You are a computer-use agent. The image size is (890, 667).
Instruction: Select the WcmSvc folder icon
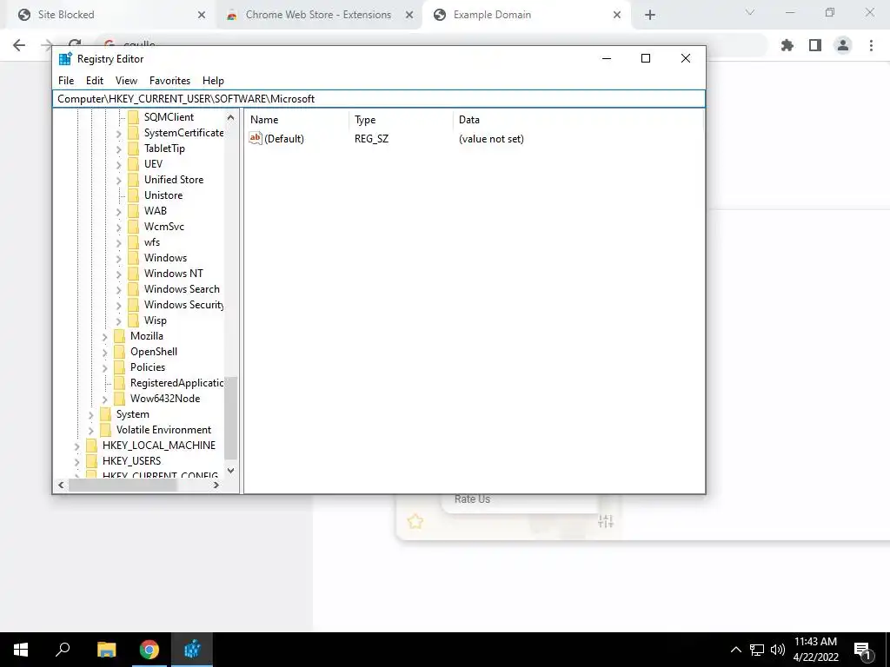pos(133,227)
